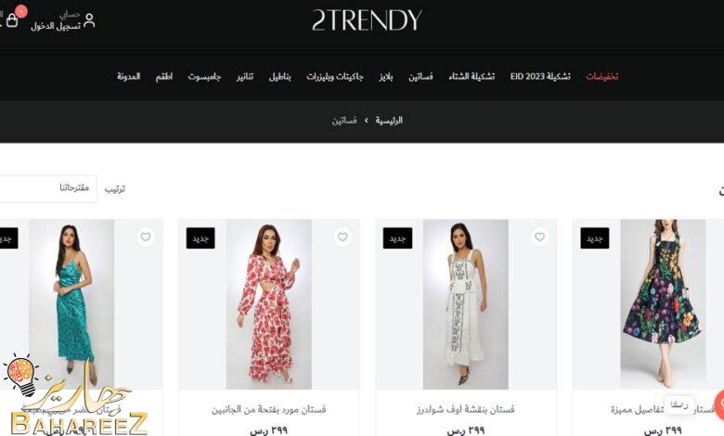Favorite the white embroidered dress with heart icon
724x436 pixels.
click(x=539, y=237)
